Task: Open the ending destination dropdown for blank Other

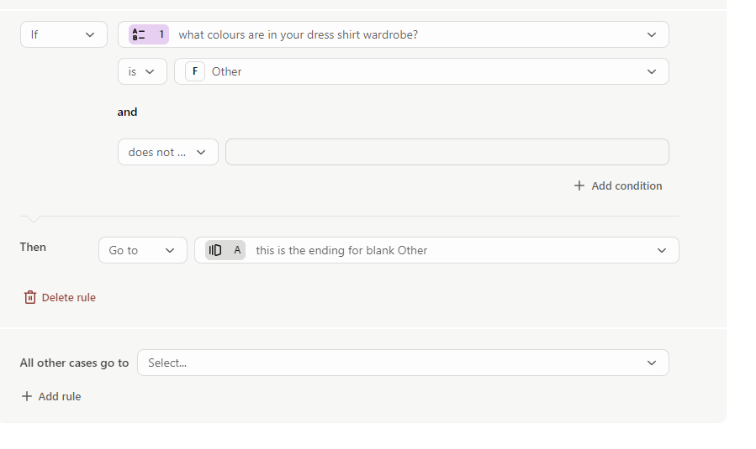Action: coord(436,250)
